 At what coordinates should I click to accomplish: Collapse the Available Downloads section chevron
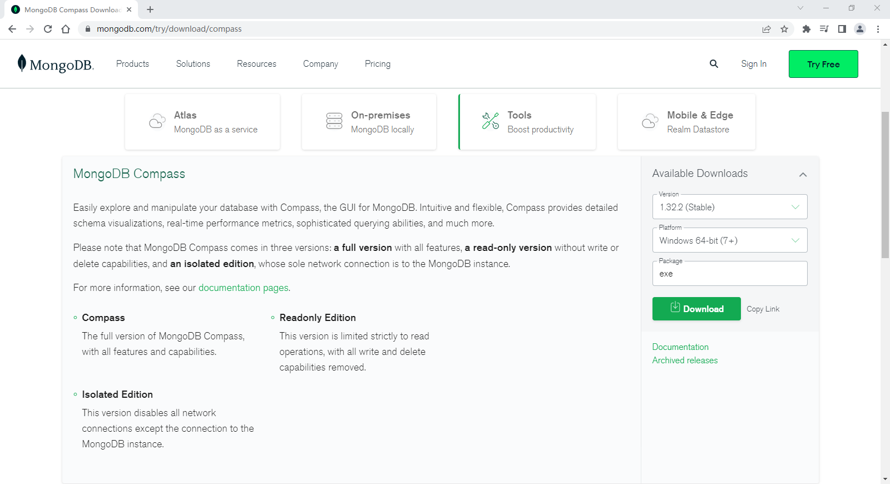(803, 175)
